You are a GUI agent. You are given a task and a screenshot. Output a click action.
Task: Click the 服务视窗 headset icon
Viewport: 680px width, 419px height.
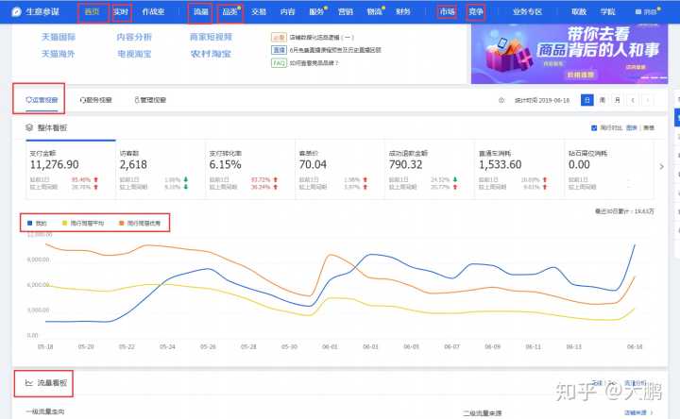click(84, 99)
